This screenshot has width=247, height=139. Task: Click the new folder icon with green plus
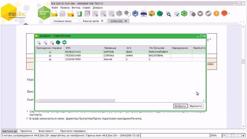click(54, 14)
